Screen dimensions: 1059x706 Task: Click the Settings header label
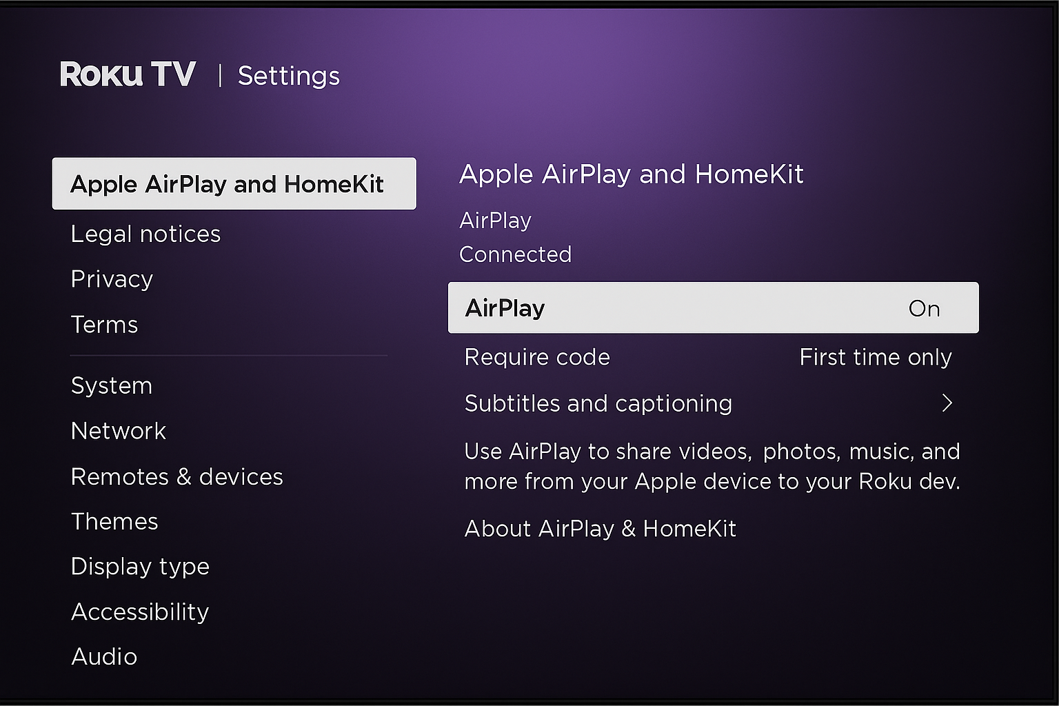point(289,76)
